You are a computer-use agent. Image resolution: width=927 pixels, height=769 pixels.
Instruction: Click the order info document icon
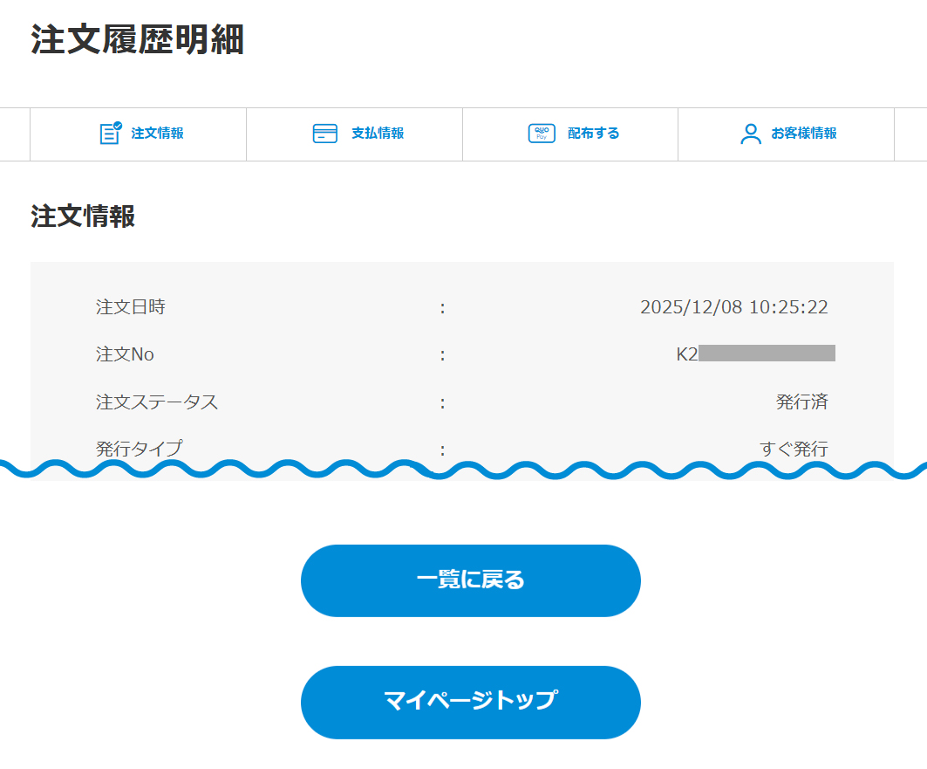pos(110,134)
